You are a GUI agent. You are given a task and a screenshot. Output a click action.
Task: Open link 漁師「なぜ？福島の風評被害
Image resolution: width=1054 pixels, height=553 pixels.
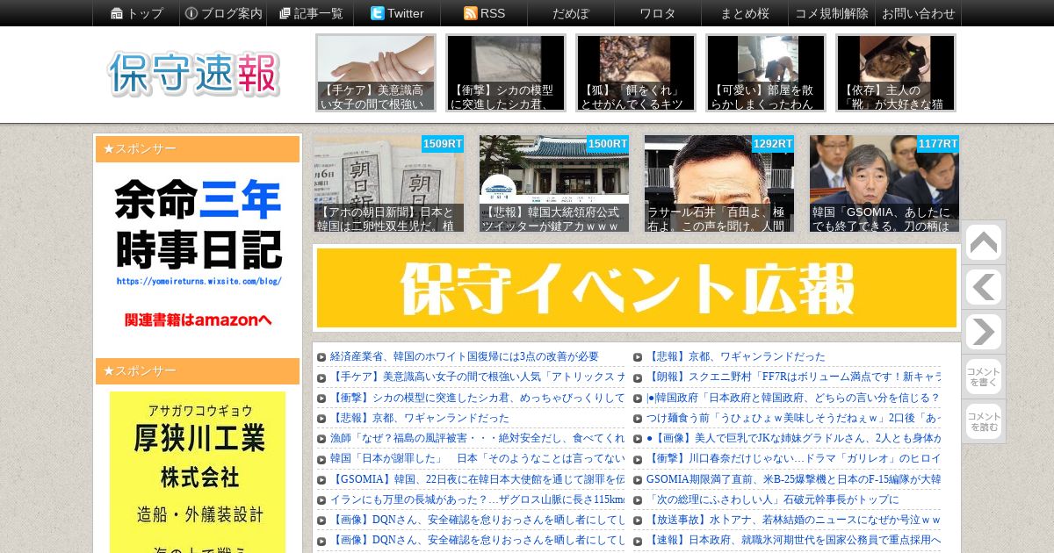pos(477,437)
